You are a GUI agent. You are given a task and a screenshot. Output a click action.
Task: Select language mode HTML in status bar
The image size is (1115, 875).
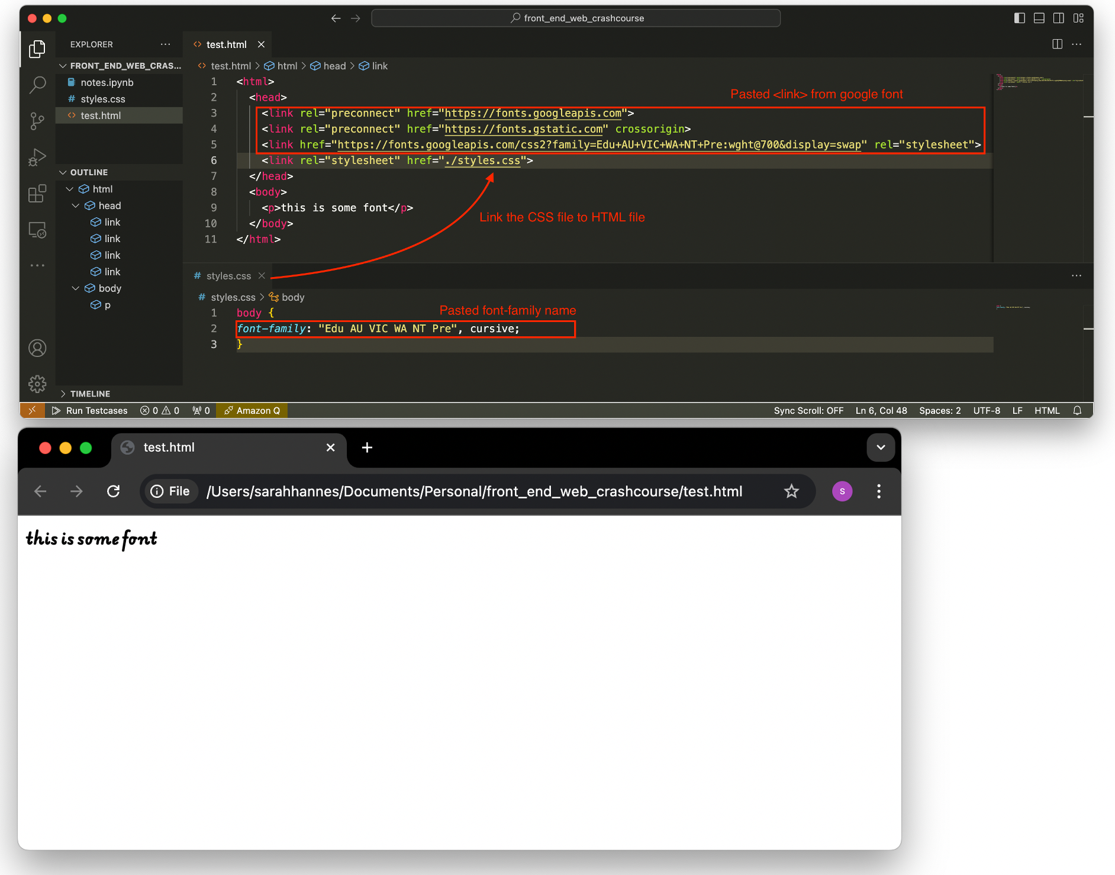pyautogui.click(x=1047, y=410)
